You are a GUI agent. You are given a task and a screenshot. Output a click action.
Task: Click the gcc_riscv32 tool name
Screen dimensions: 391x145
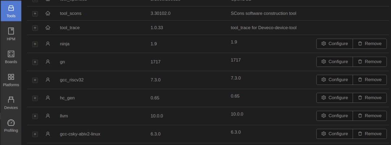[72, 80]
